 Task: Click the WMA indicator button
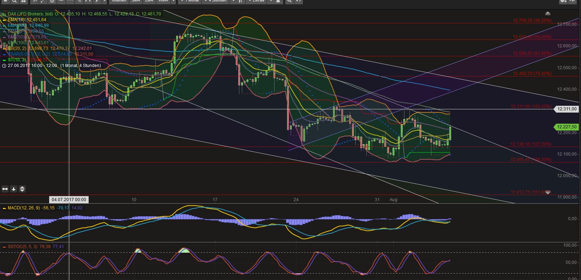click(163, 1)
